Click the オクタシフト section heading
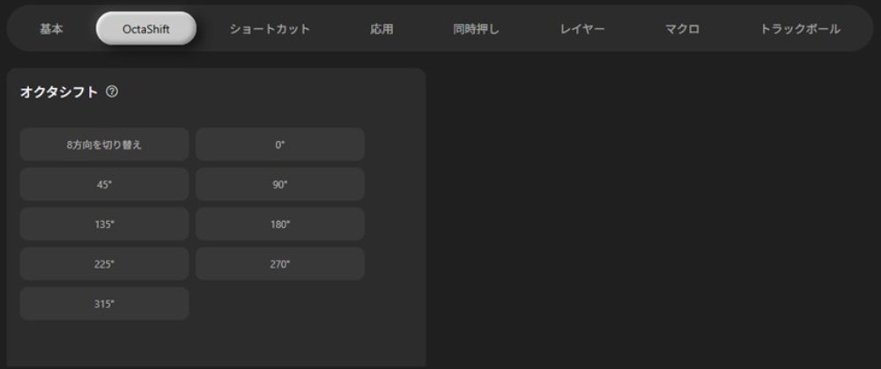881x369 pixels. click(59, 92)
